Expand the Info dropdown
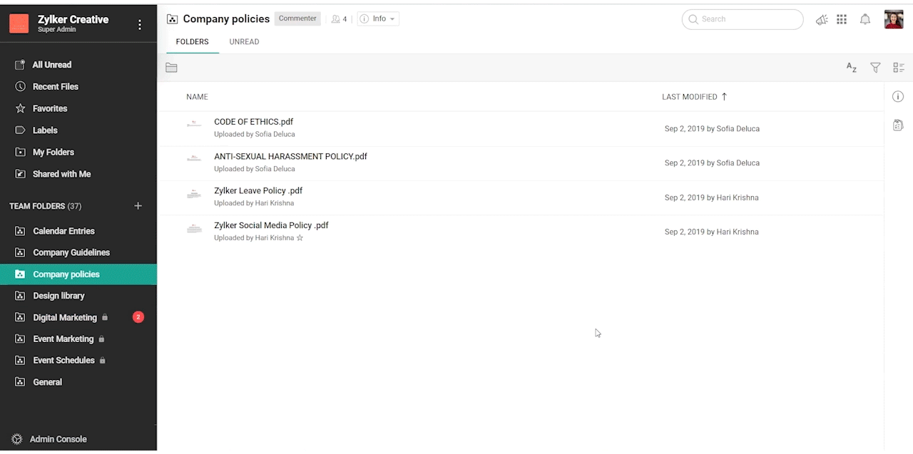 pos(378,19)
